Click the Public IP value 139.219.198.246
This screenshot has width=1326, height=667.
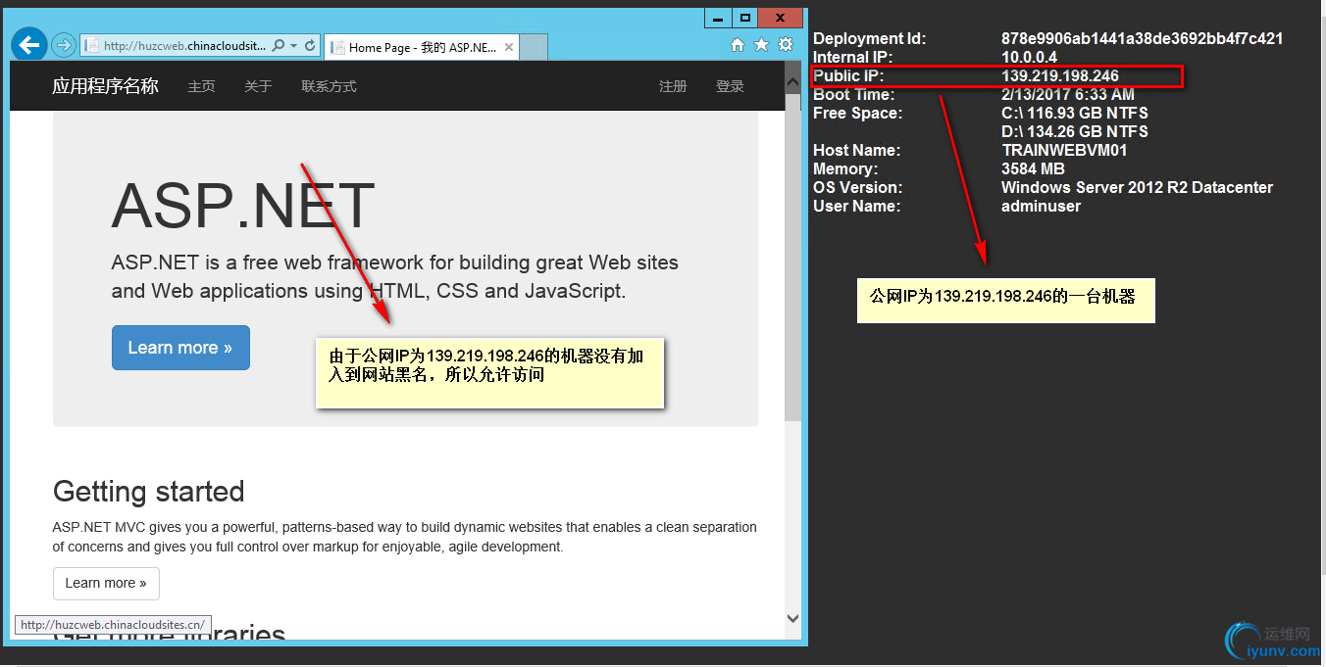pyautogui.click(x=1059, y=75)
